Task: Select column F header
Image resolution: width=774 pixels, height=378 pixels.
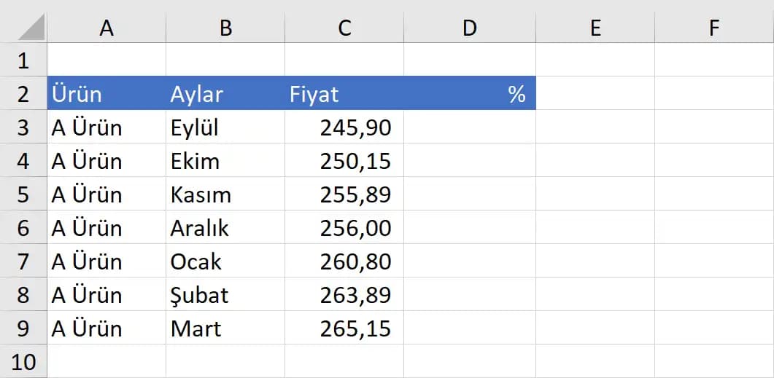Action: [713, 28]
